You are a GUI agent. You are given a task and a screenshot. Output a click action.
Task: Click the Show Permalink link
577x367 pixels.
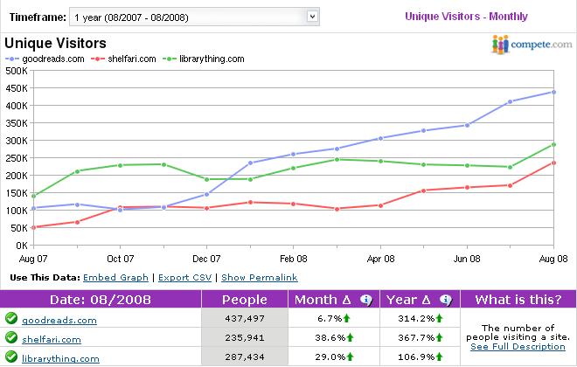click(259, 277)
